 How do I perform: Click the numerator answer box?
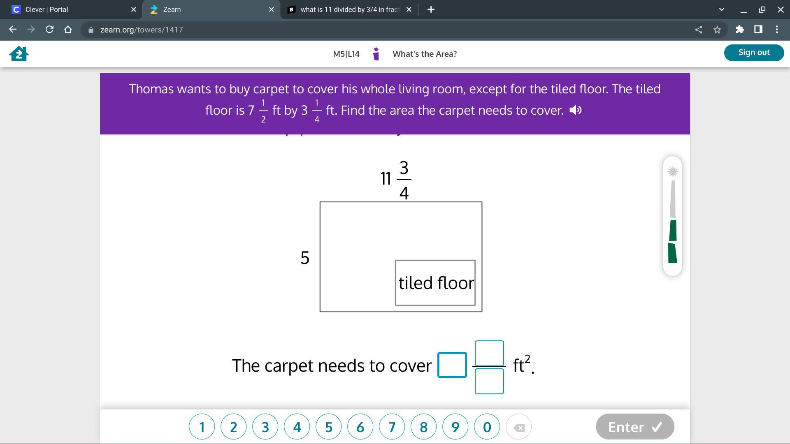489,353
